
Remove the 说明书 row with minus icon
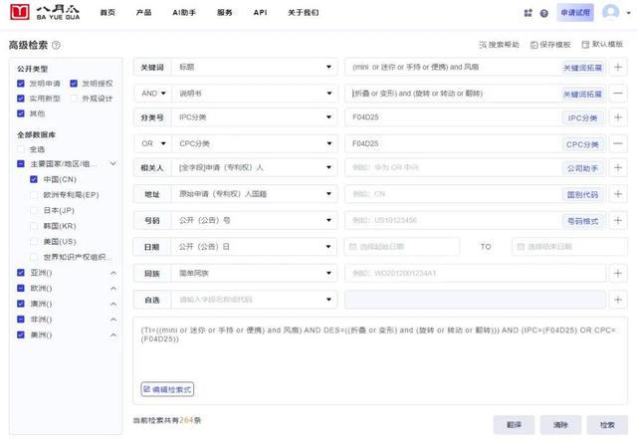[618, 94]
